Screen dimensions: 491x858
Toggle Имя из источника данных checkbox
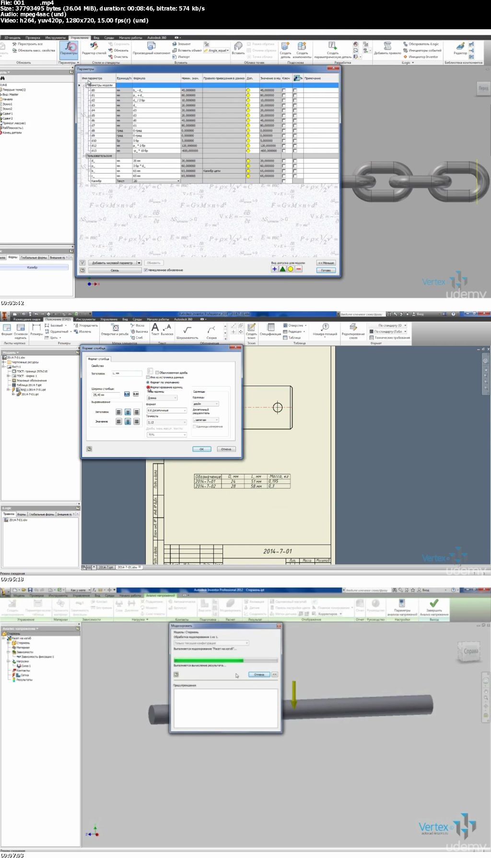click(148, 377)
